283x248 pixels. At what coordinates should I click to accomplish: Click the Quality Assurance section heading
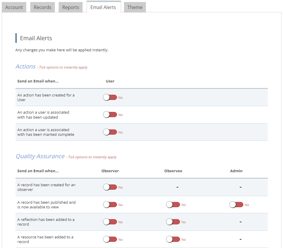pyautogui.click(x=40, y=156)
